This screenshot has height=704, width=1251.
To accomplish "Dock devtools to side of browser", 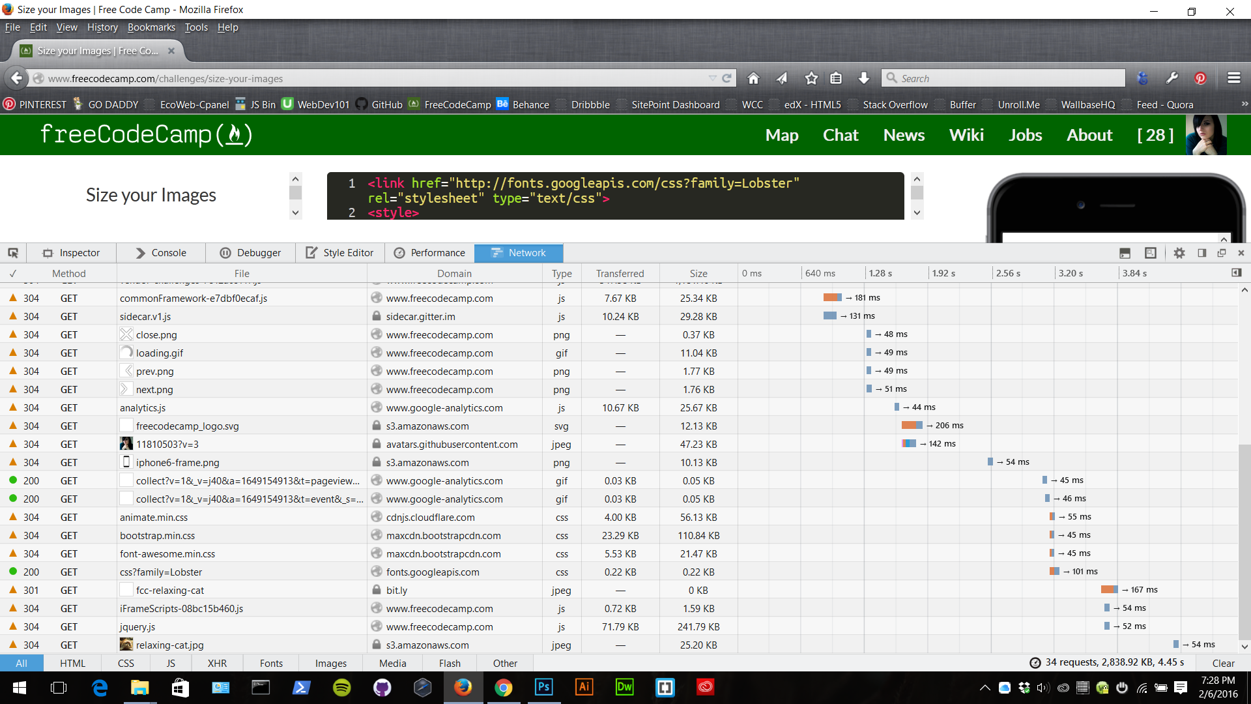I will [1201, 253].
